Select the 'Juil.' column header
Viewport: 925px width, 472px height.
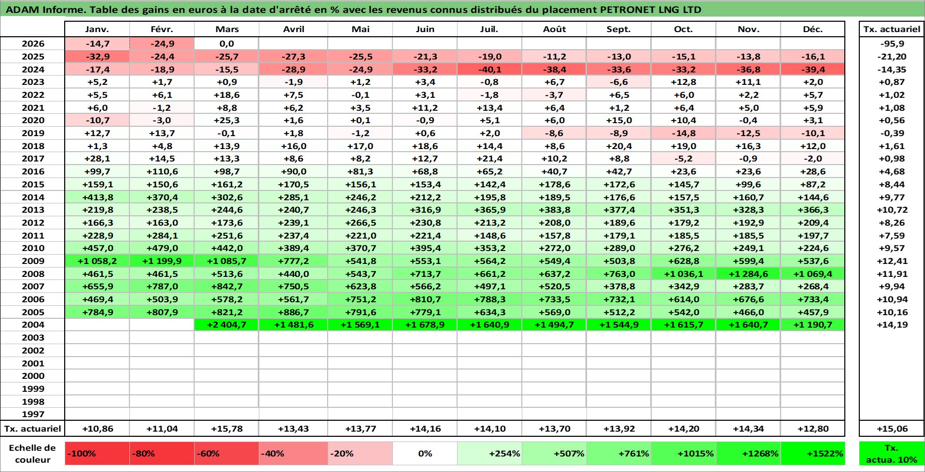click(490, 30)
